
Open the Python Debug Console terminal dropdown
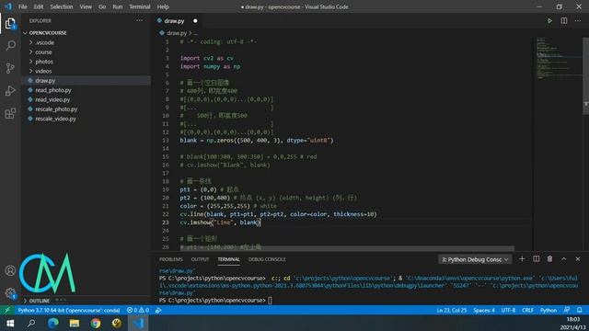[475, 259]
